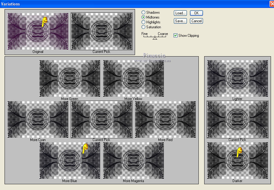Choose the More Blue thumbnail

70,161
